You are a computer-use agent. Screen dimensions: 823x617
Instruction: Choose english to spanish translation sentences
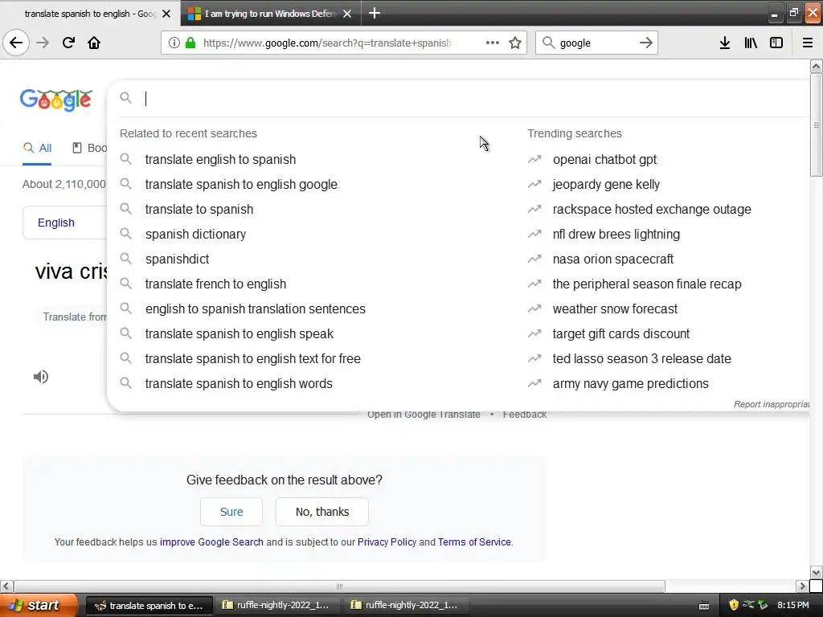click(x=255, y=309)
